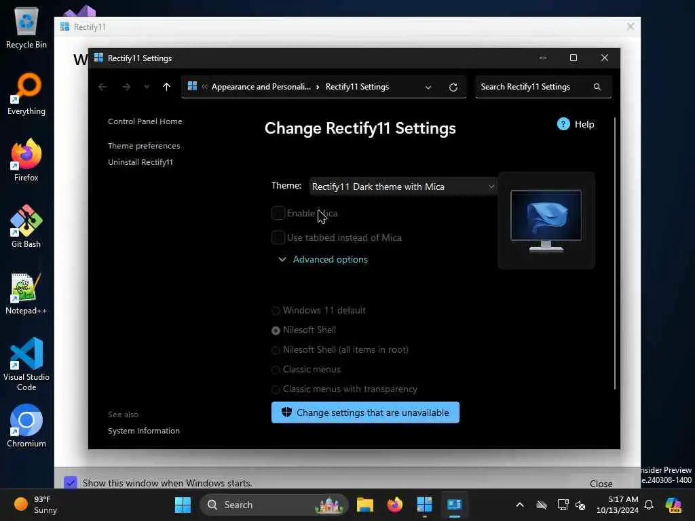Select Windows 11 default radio option
This screenshot has width=695, height=521.
click(276, 311)
